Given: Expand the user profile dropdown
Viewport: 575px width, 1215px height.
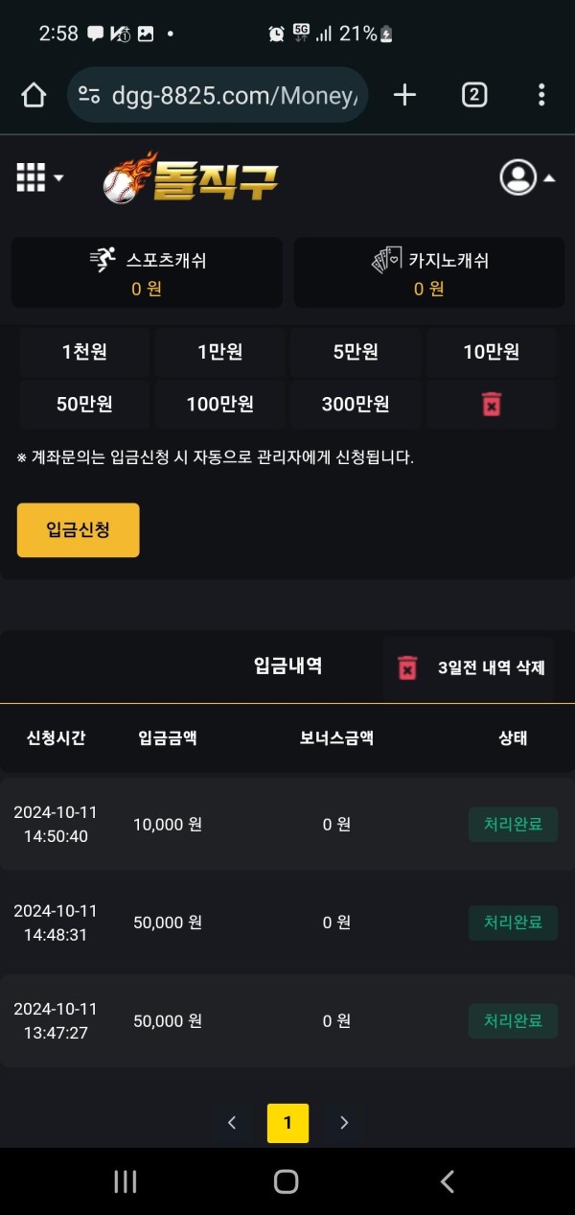Looking at the screenshot, I should 527,177.
